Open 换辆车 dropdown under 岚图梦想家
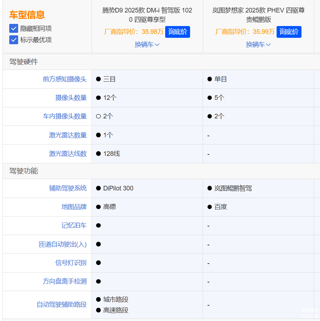320x321 pixels. [x=258, y=45]
